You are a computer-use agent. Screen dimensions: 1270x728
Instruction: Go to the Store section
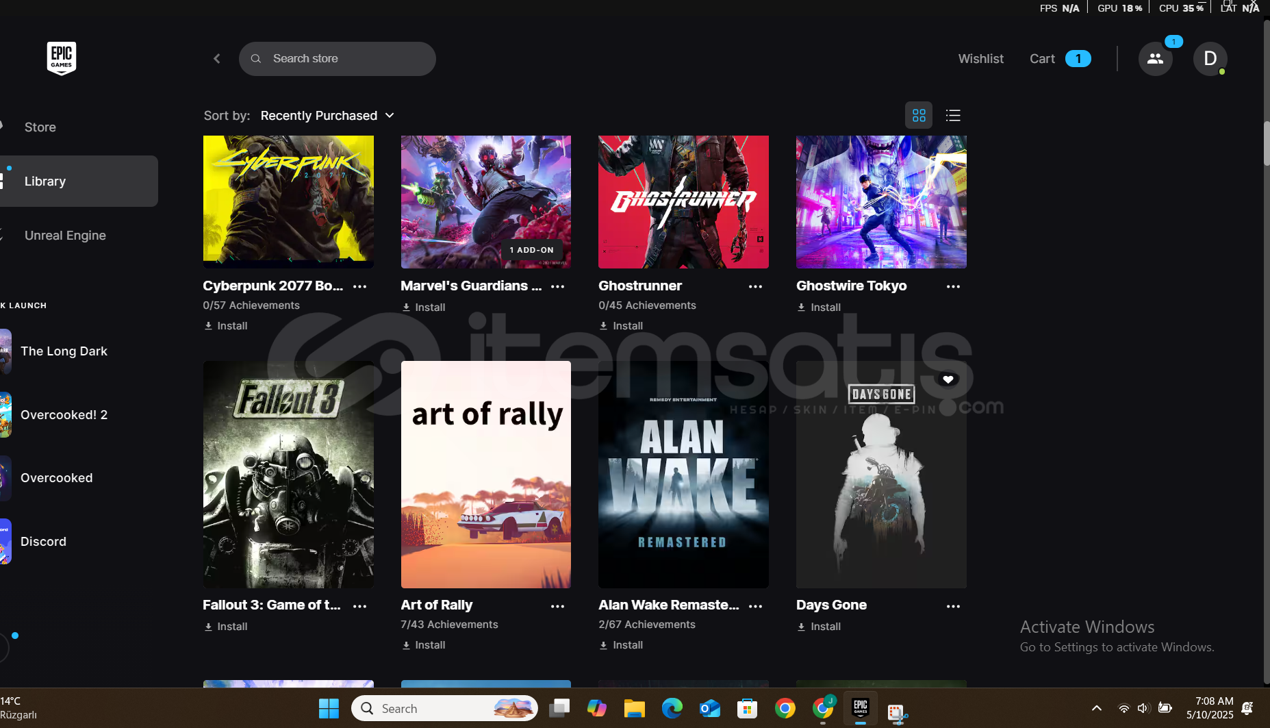(40, 127)
